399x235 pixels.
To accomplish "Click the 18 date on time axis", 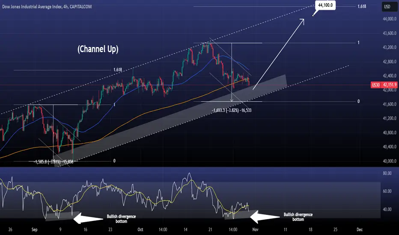I will point(310,229).
